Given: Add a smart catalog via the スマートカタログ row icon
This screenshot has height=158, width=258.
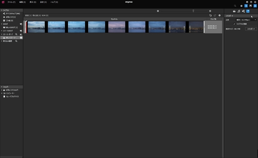Looking at the screenshot, I should pyautogui.click(x=21, y=31).
